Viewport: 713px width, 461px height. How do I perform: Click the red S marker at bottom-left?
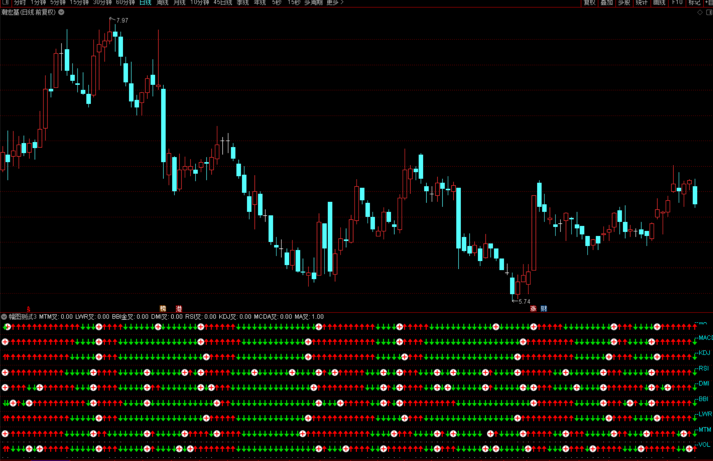coord(28,309)
